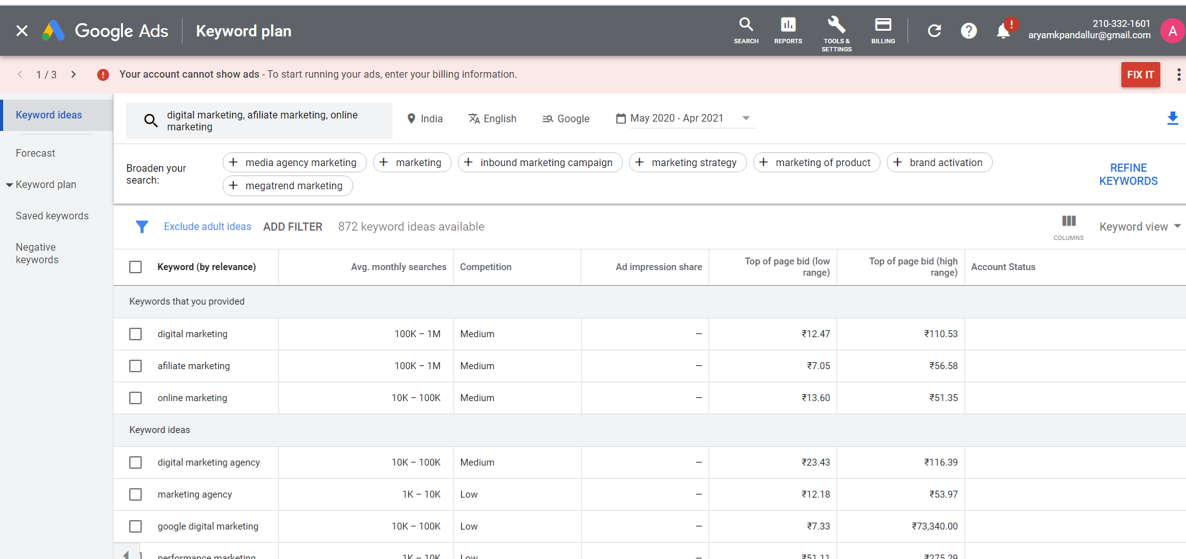The image size is (1186, 559).
Task: Expand the Keyword view dropdown
Action: pos(1139,227)
